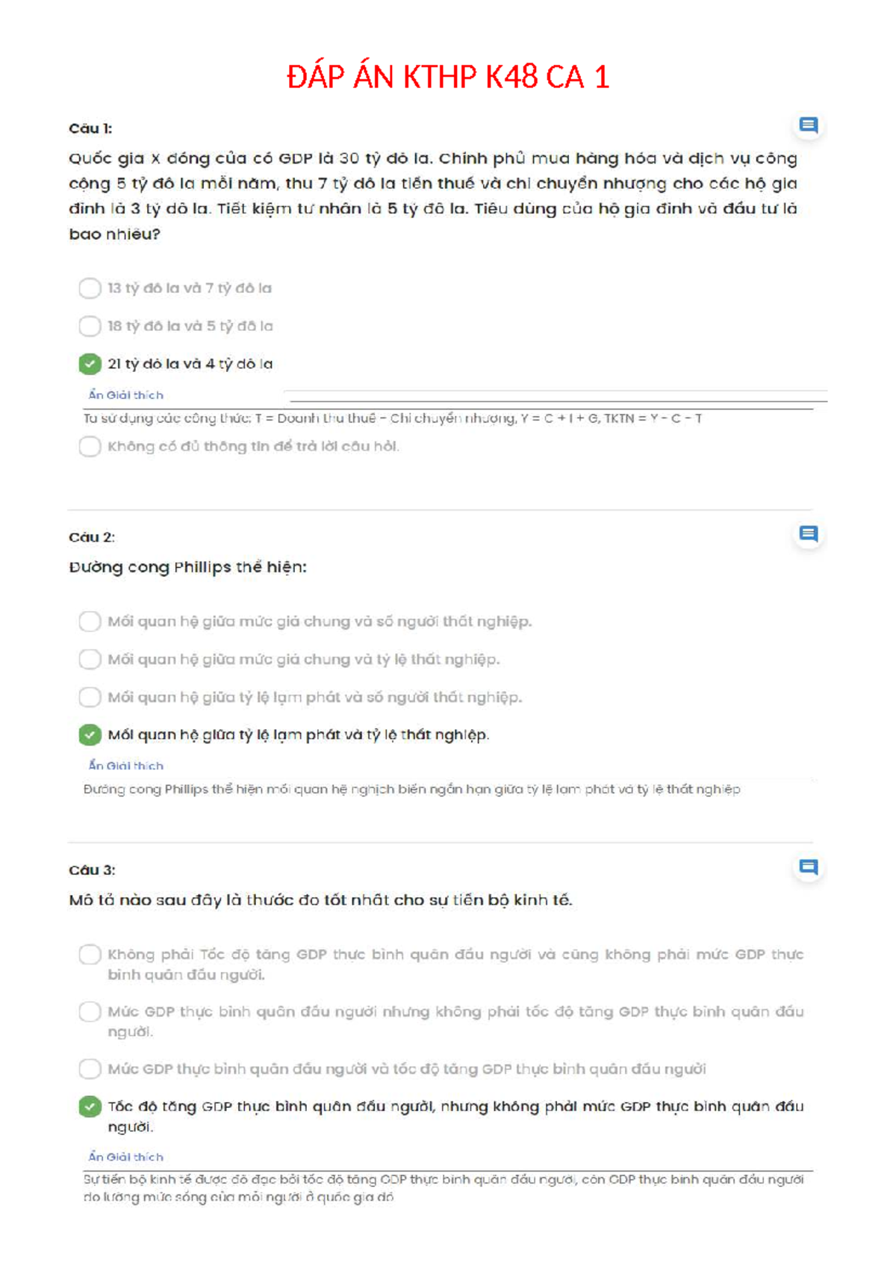Open comment icon for Câu 1
This screenshot has width=896, height=1267.
point(808,126)
